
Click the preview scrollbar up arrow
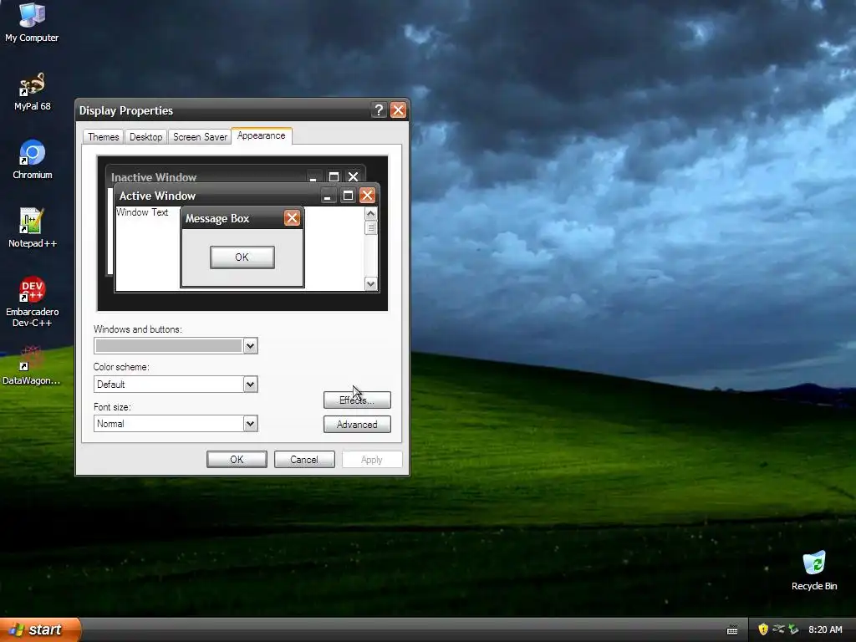pyautogui.click(x=370, y=213)
